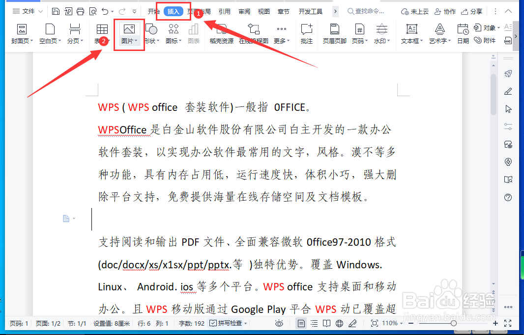
Task: Click the Share (分享) button
Action: 471,12
